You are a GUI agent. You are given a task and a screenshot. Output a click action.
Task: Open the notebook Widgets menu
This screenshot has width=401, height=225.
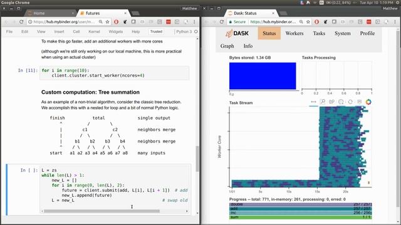tap(115, 32)
